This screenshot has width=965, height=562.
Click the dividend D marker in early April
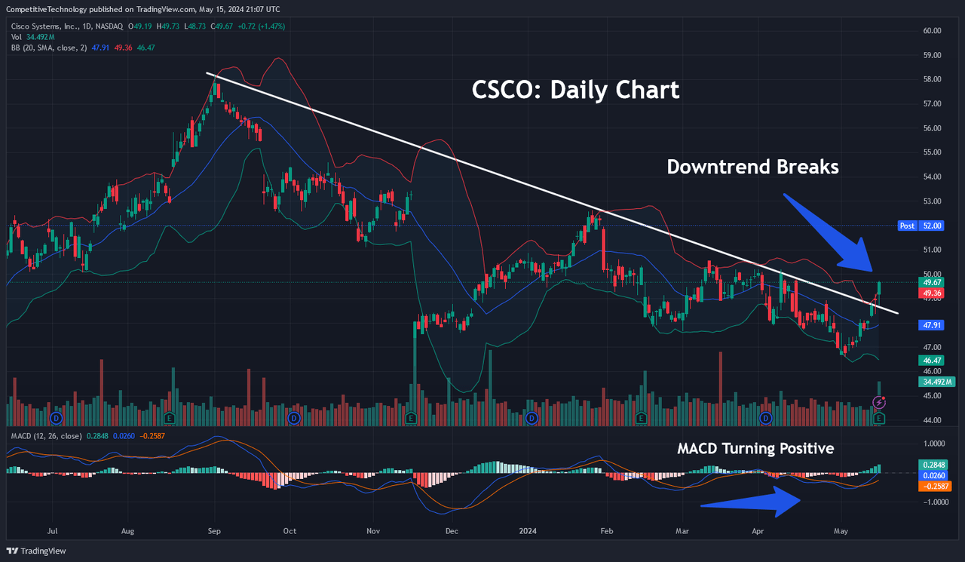[766, 417]
